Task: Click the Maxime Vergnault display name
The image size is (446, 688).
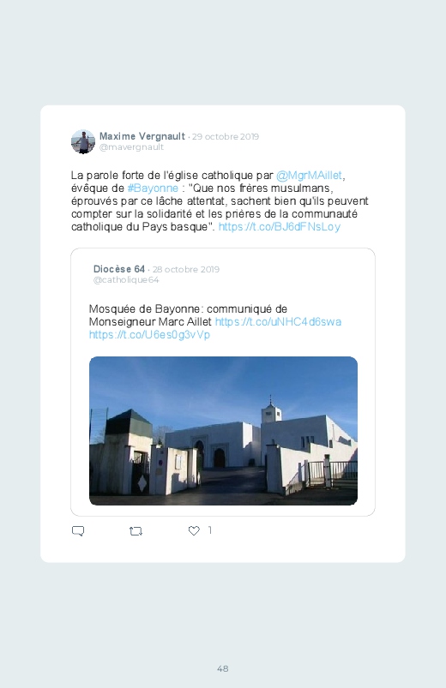Action: 142,136
